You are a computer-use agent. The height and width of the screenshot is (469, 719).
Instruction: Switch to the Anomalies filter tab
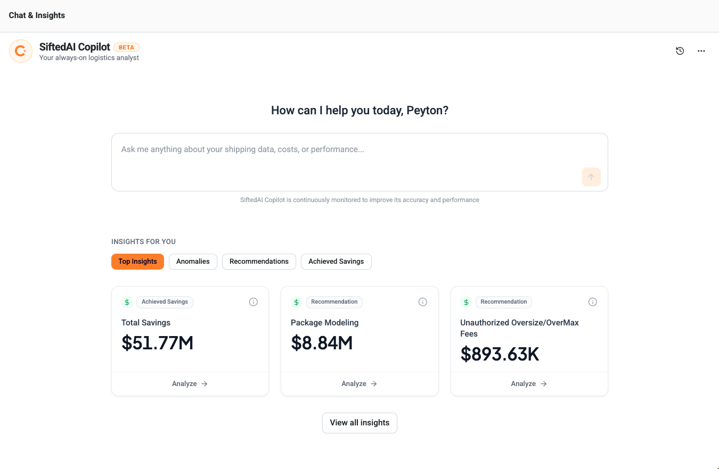point(193,262)
